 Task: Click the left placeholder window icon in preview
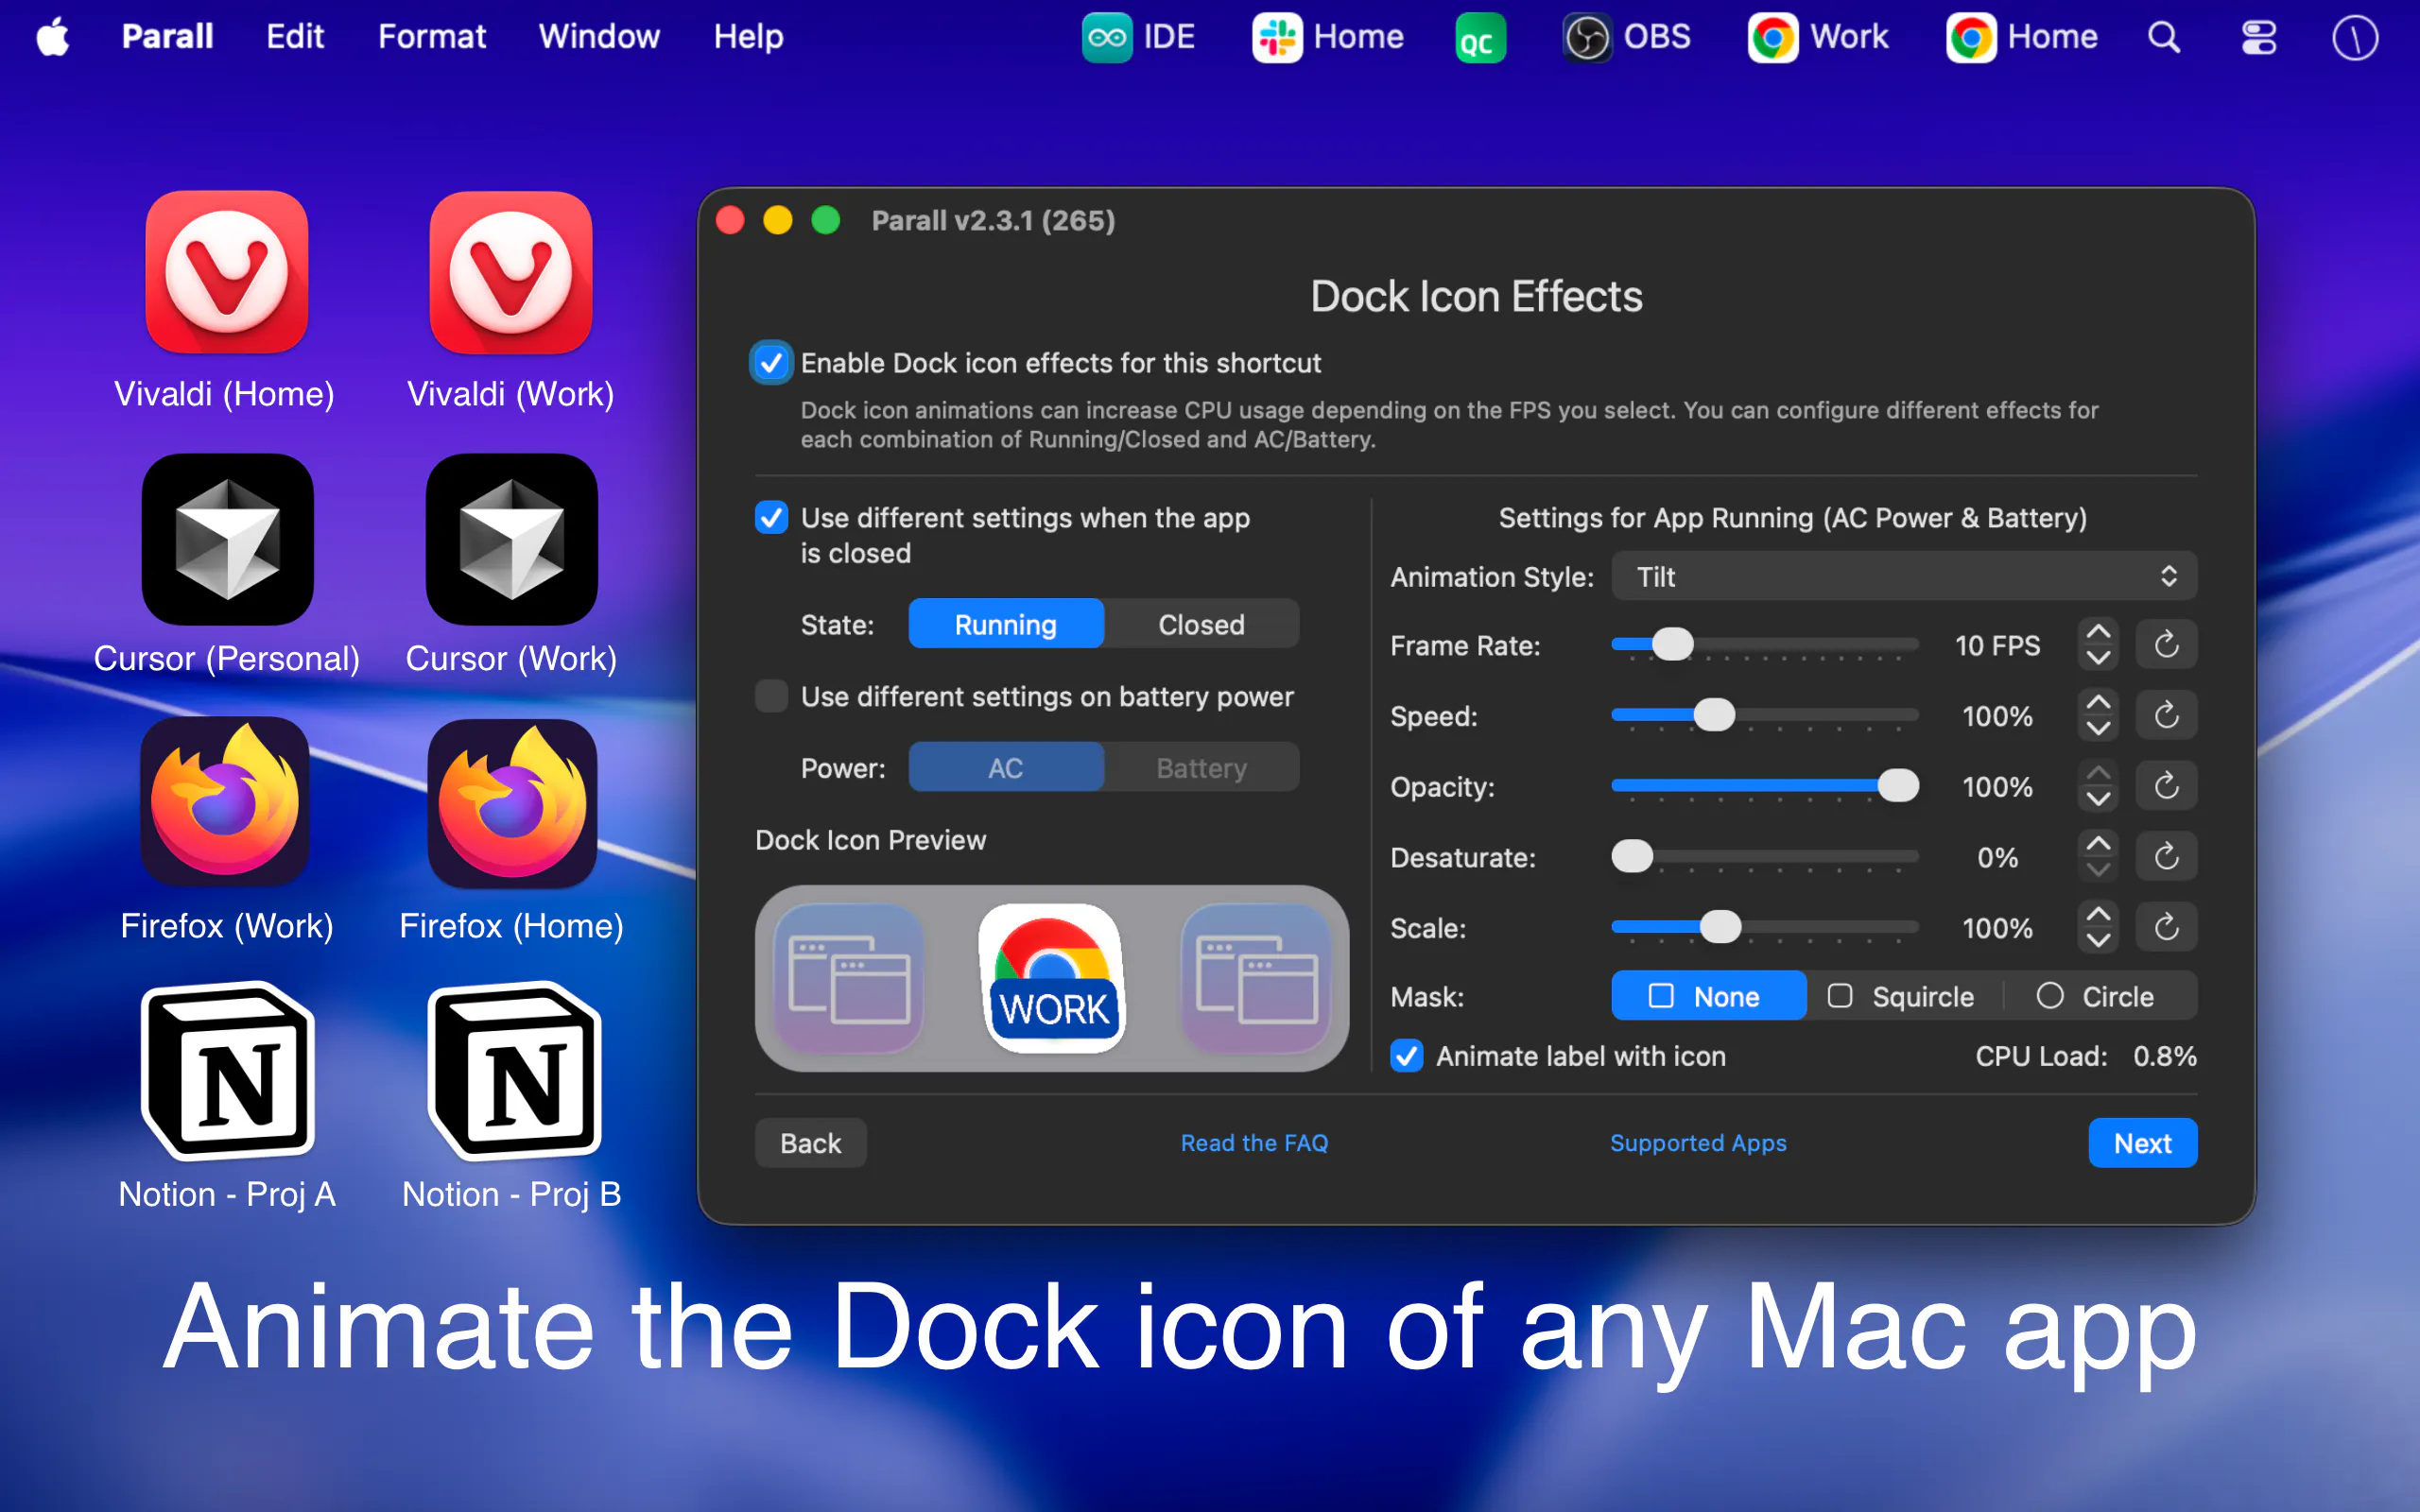coord(849,978)
